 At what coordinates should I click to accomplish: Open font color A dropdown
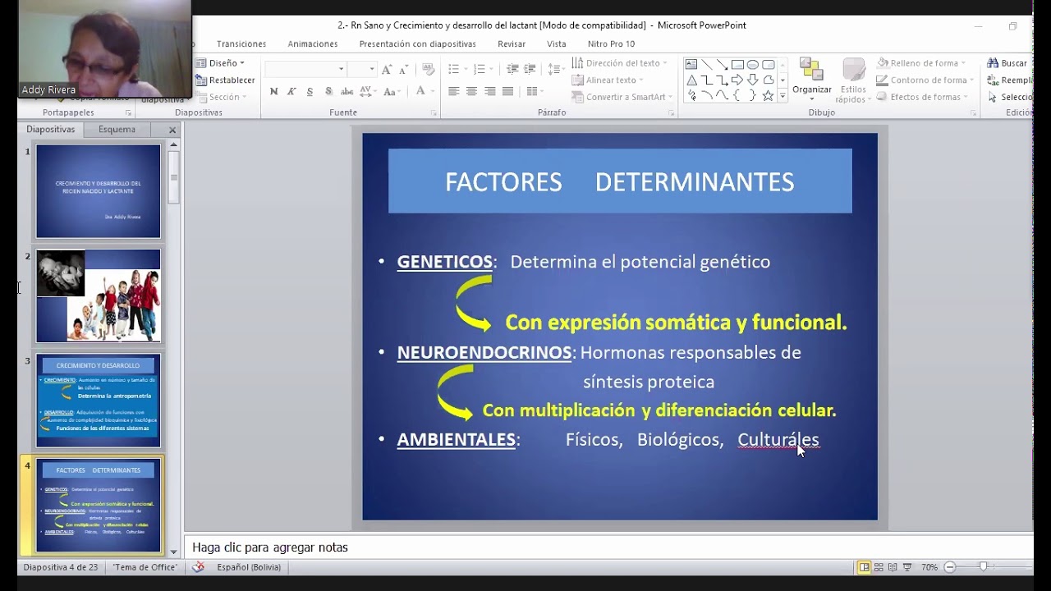pyautogui.click(x=424, y=91)
